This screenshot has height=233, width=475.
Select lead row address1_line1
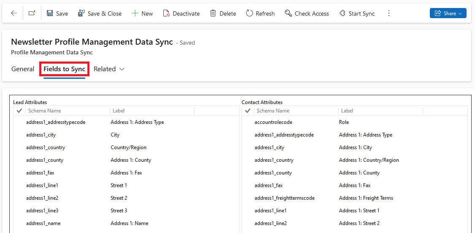click(x=126, y=185)
